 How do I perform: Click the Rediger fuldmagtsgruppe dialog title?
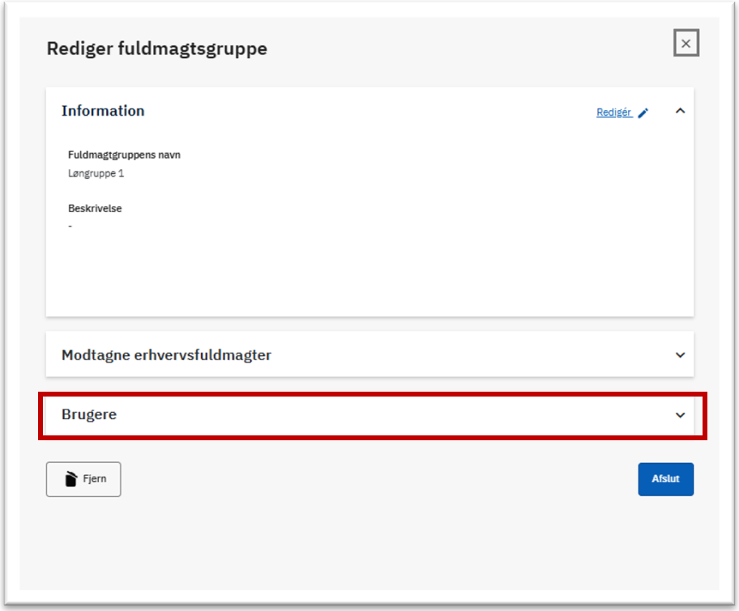click(157, 49)
